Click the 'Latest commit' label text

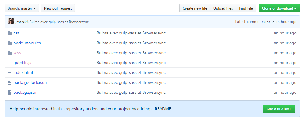248,22
